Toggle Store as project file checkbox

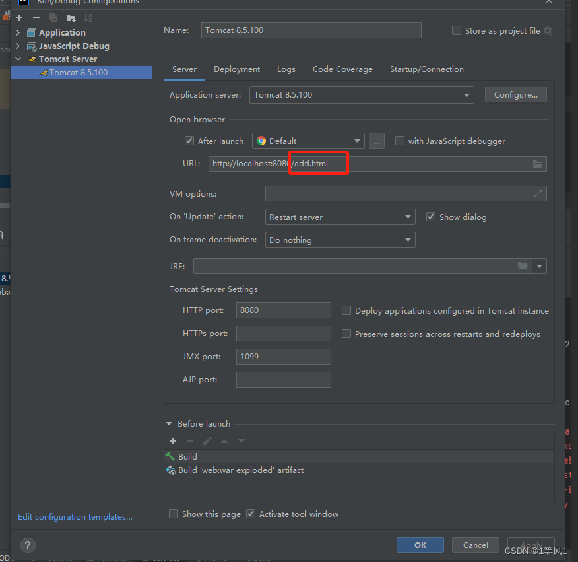coord(457,30)
